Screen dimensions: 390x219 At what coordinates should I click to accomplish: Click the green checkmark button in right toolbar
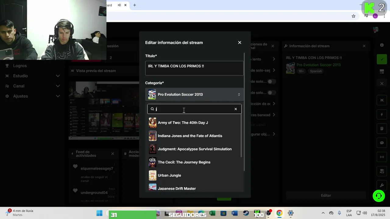click(x=382, y=59)
